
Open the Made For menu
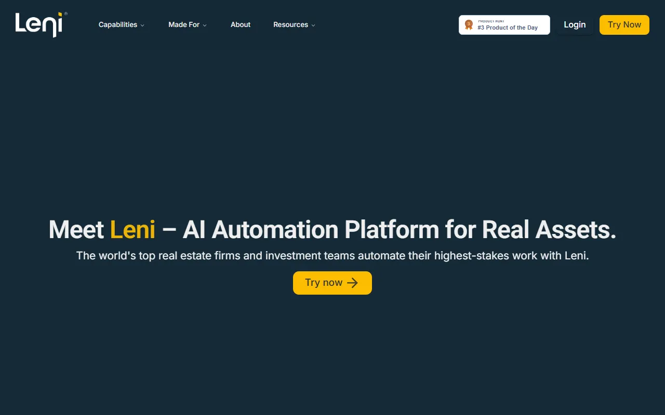coord(184,25)
